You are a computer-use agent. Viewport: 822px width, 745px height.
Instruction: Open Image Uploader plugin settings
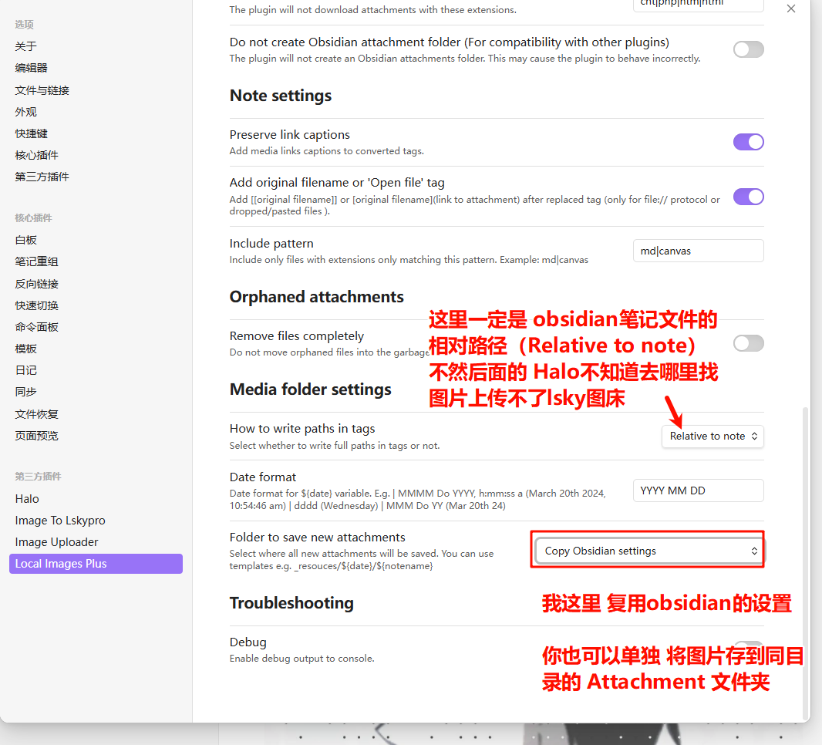[x=56, y=542]
